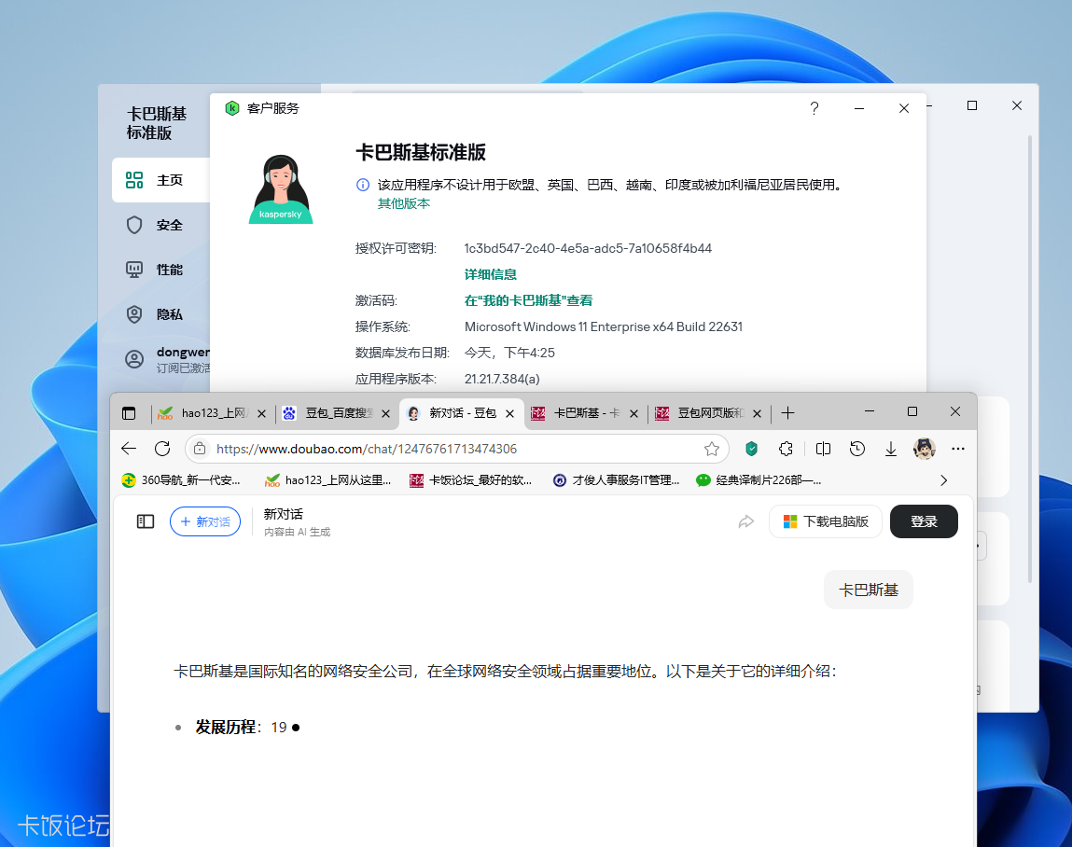The height and width of the screenshot is (847, 1072).
Task: Close the hao123 browser tab
Action: 261,413
